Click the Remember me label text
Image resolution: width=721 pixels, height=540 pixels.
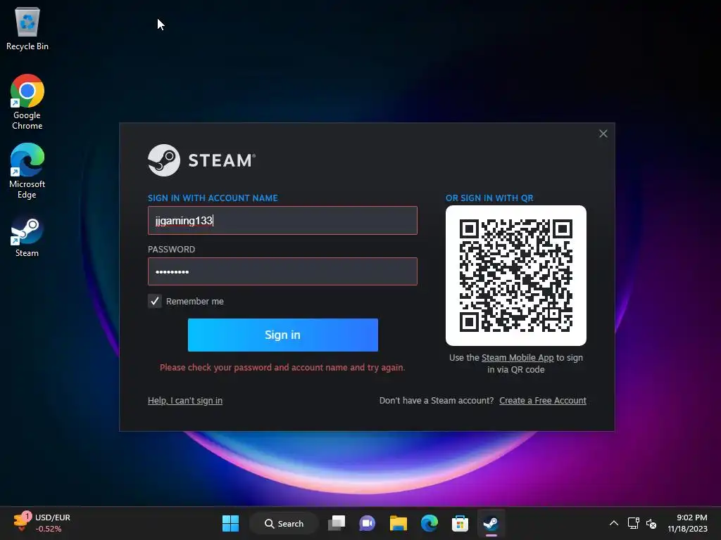pyautogui.click(x=195, y=301)
